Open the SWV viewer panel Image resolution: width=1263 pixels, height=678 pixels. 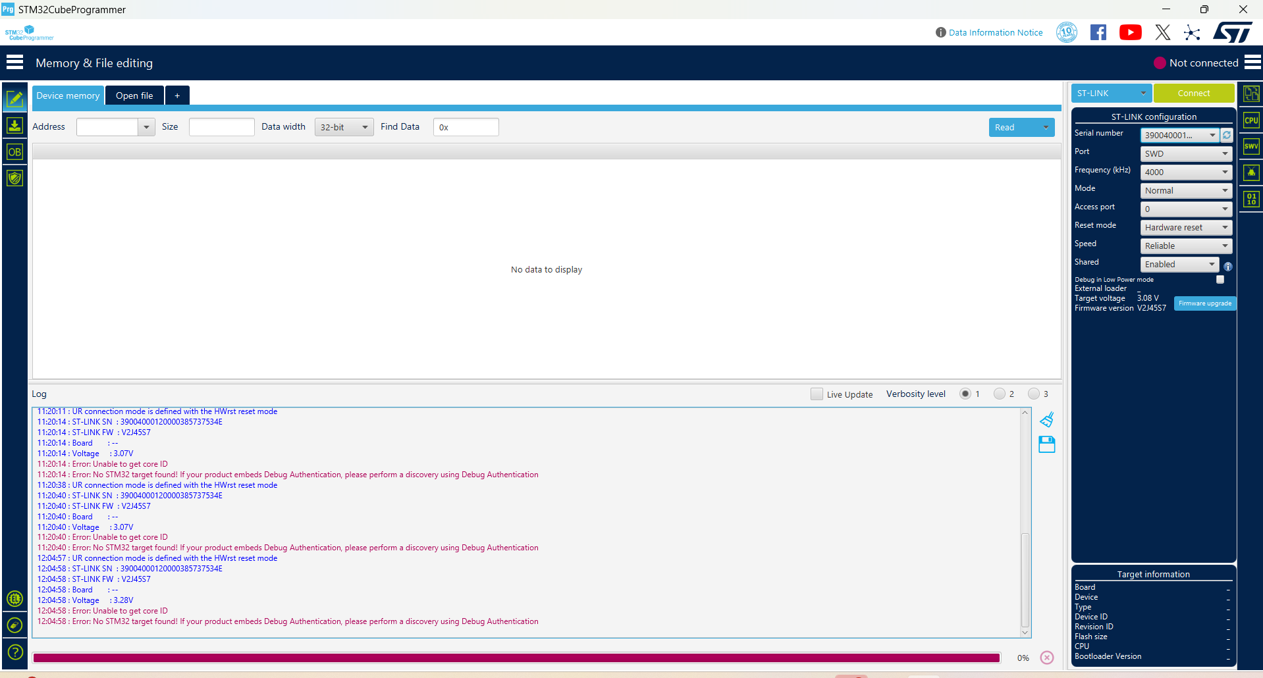pos(1250,146)
